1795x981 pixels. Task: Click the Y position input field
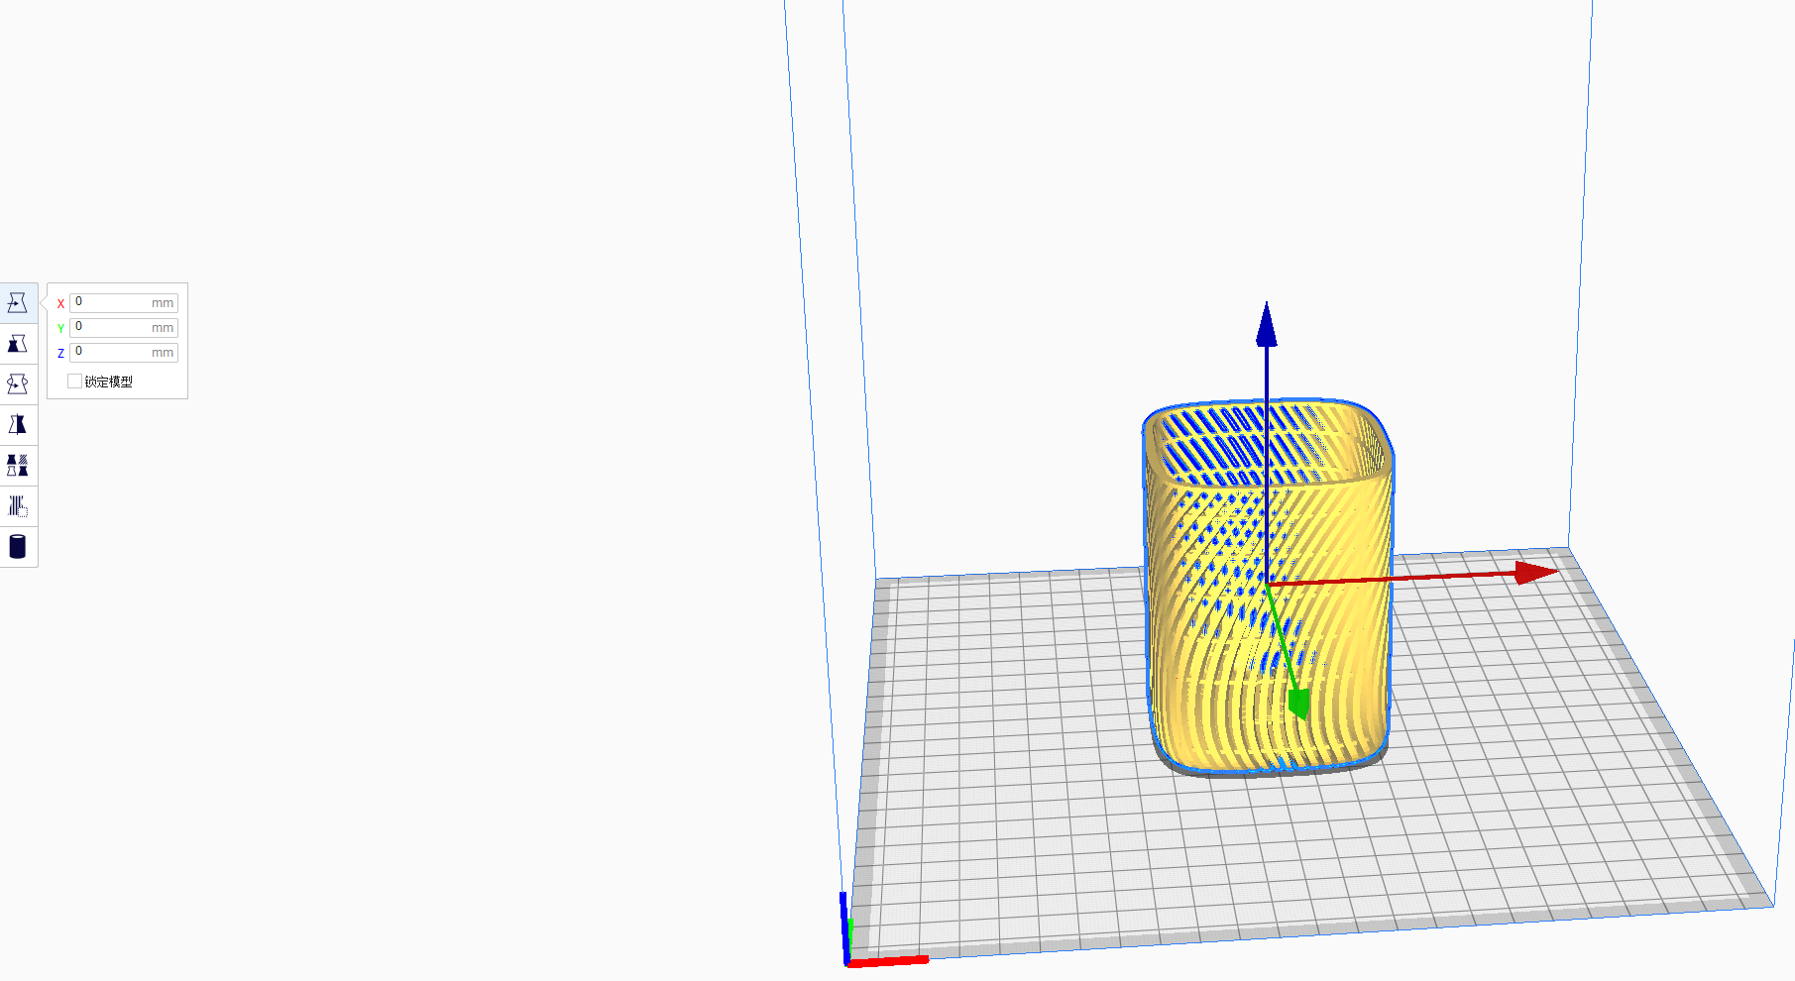pyautogui.click(x=124, y=327)
